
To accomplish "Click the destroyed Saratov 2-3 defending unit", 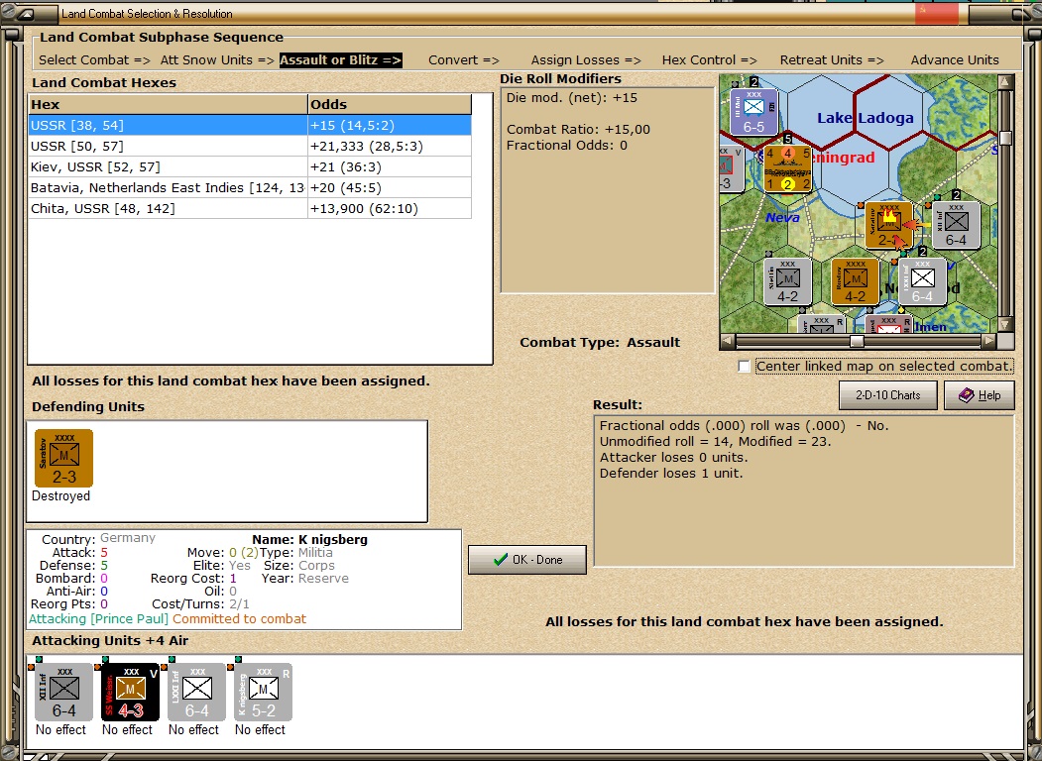I will click(63, 458).
